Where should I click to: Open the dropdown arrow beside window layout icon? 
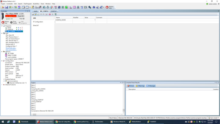[30, 7]
